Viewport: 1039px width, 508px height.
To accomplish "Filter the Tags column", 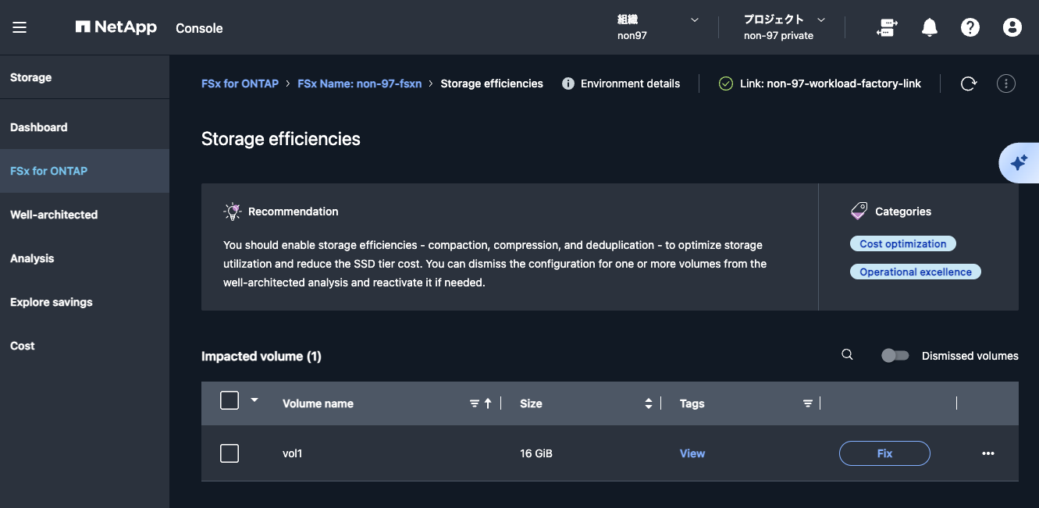I will point(808,403).
